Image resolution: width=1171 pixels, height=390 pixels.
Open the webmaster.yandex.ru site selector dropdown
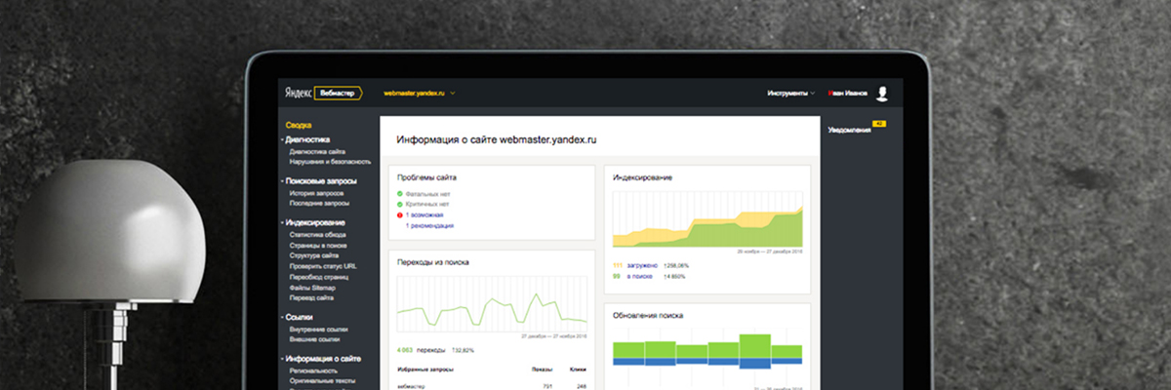(420, 93)
